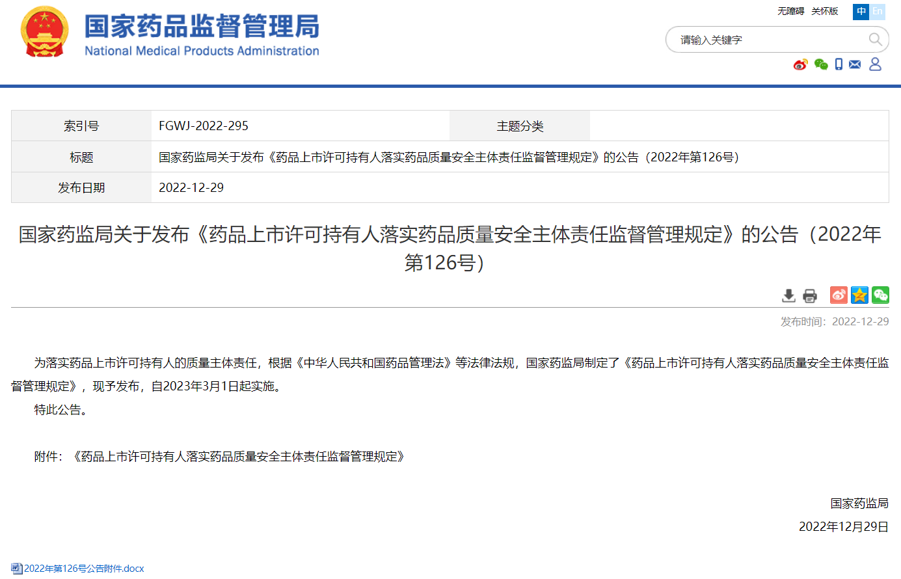Click the title text in the 标题 row
The image size is (901, 579).
pyautogui.click(x=451, y=157)
